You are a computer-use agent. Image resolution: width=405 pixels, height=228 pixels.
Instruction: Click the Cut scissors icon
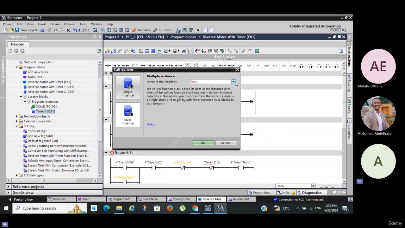[49, 30]
